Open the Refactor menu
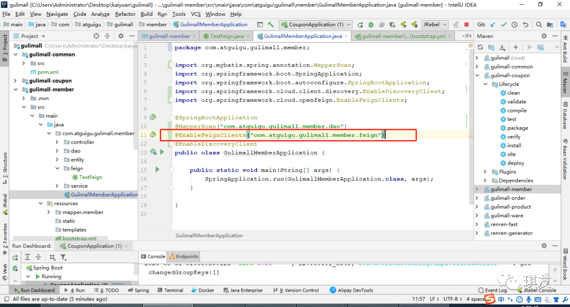Viewport: 570px width, 307px height. coord(125,14)
